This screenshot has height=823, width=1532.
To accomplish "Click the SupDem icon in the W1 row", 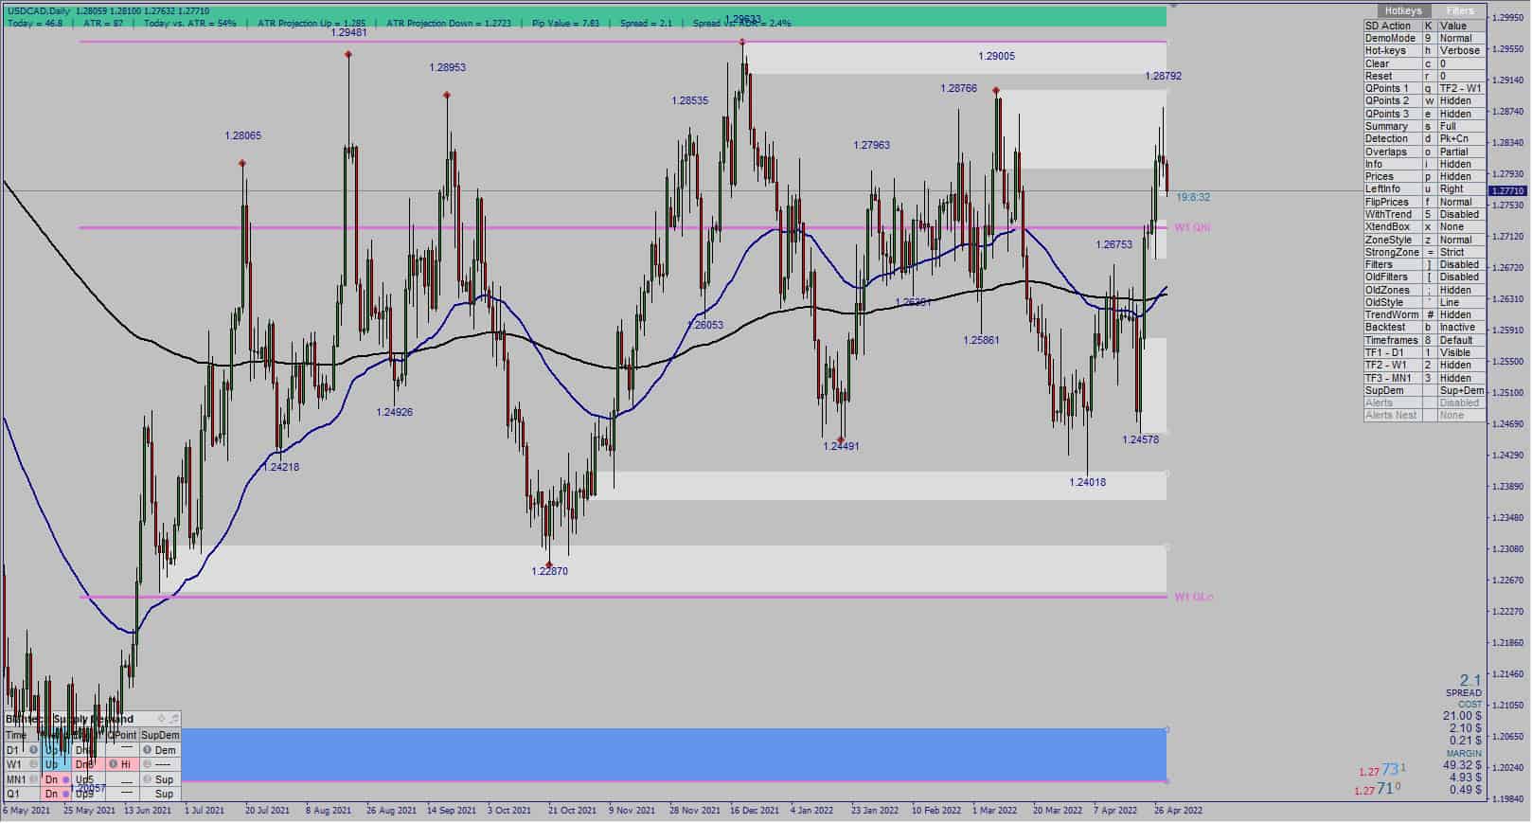I will click(147, 763).
